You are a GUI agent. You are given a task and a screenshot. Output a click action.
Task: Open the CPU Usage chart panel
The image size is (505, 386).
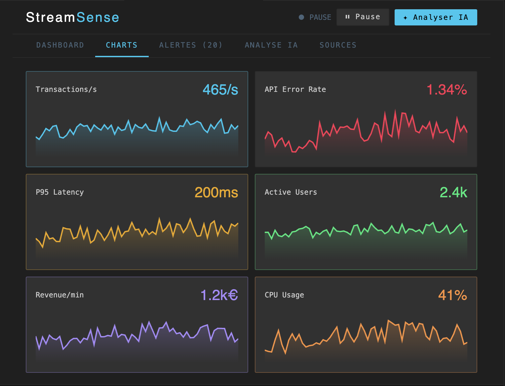pos(366,325)
